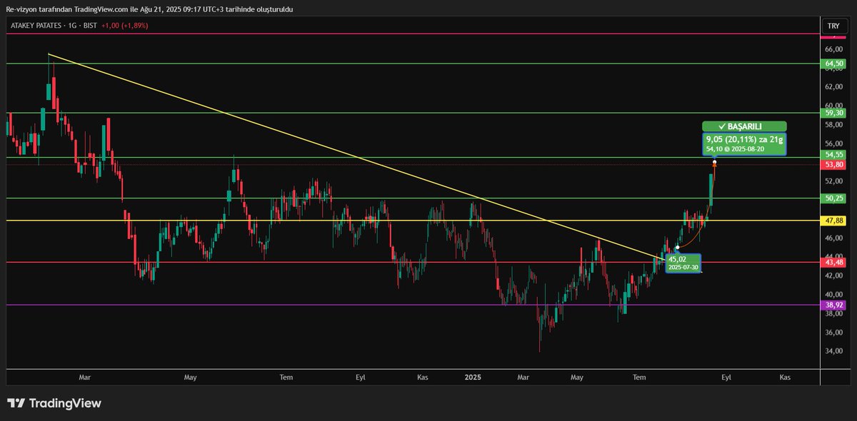Click the 50,25 green price tag

coord(834,198)
